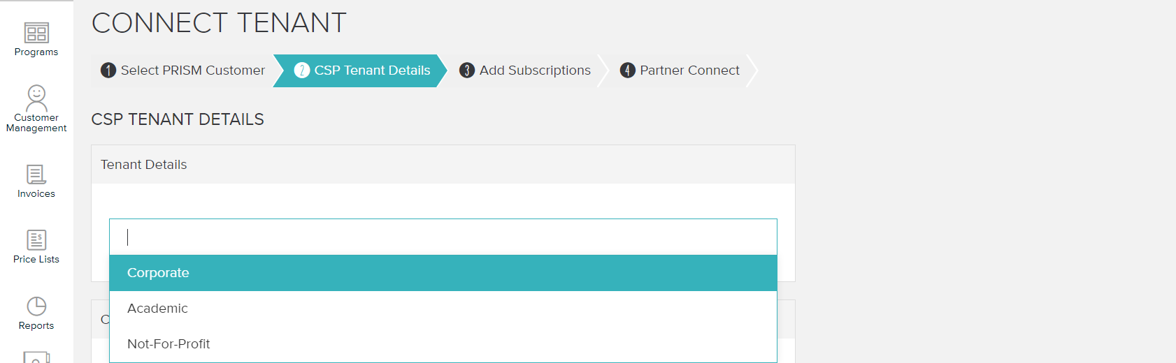
Task: Click the number 4 step badge
Action: [628, 71]
